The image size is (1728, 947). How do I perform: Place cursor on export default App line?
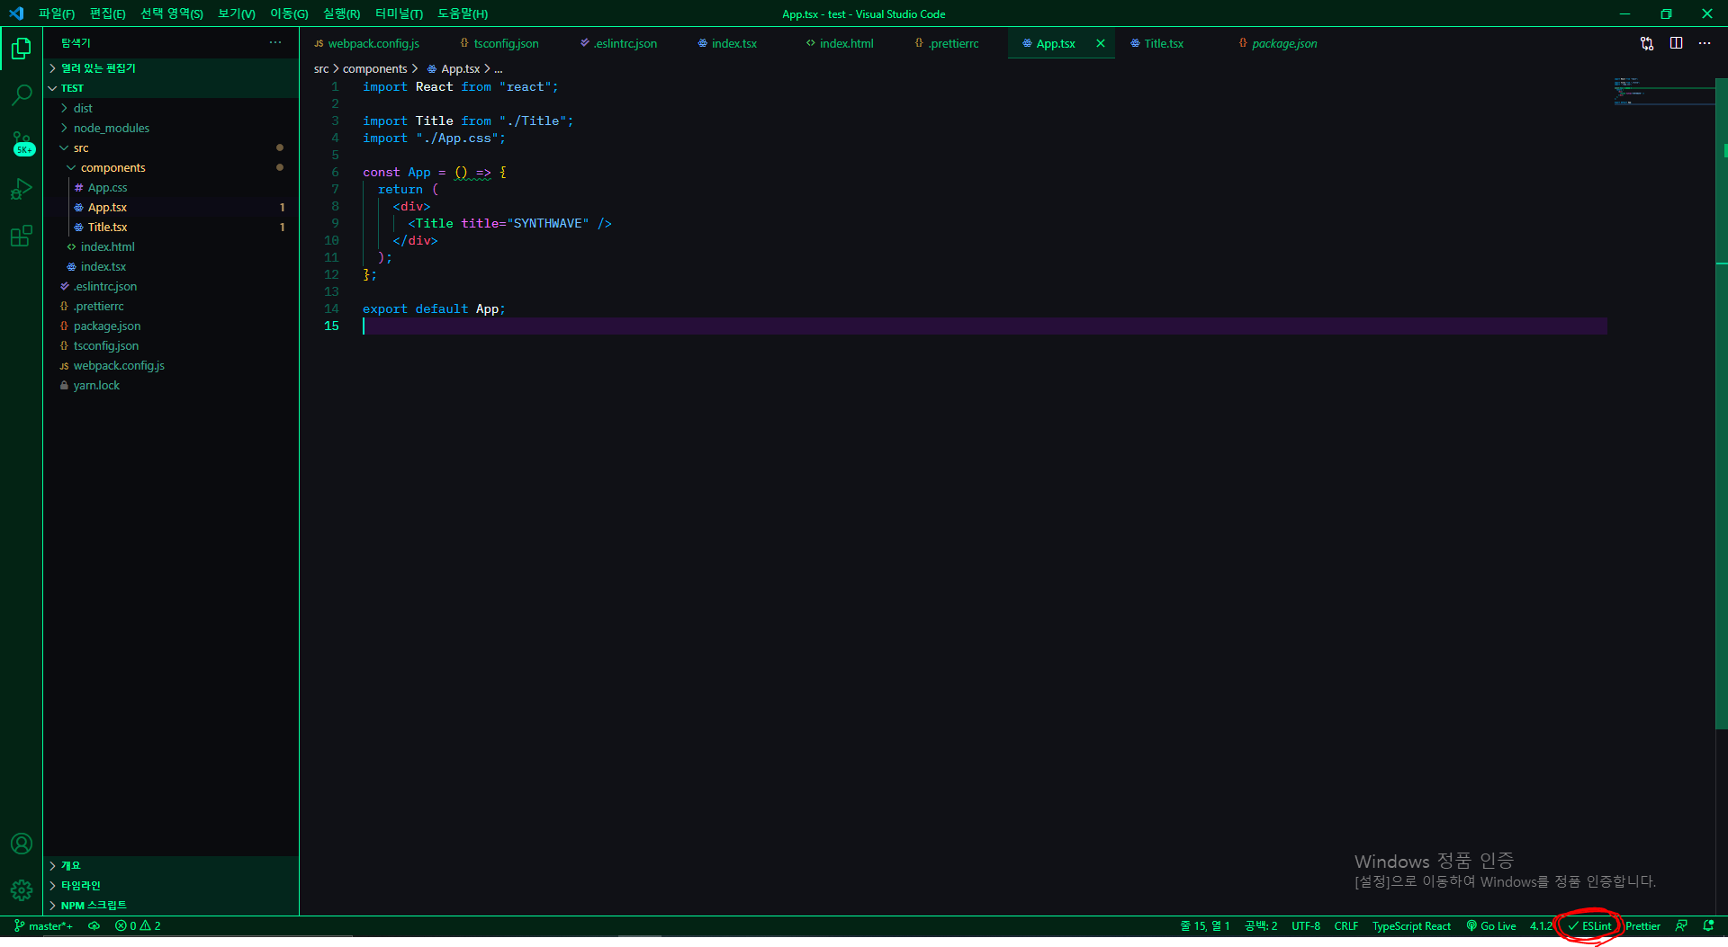pyautogui.click(x=434, y=308)
